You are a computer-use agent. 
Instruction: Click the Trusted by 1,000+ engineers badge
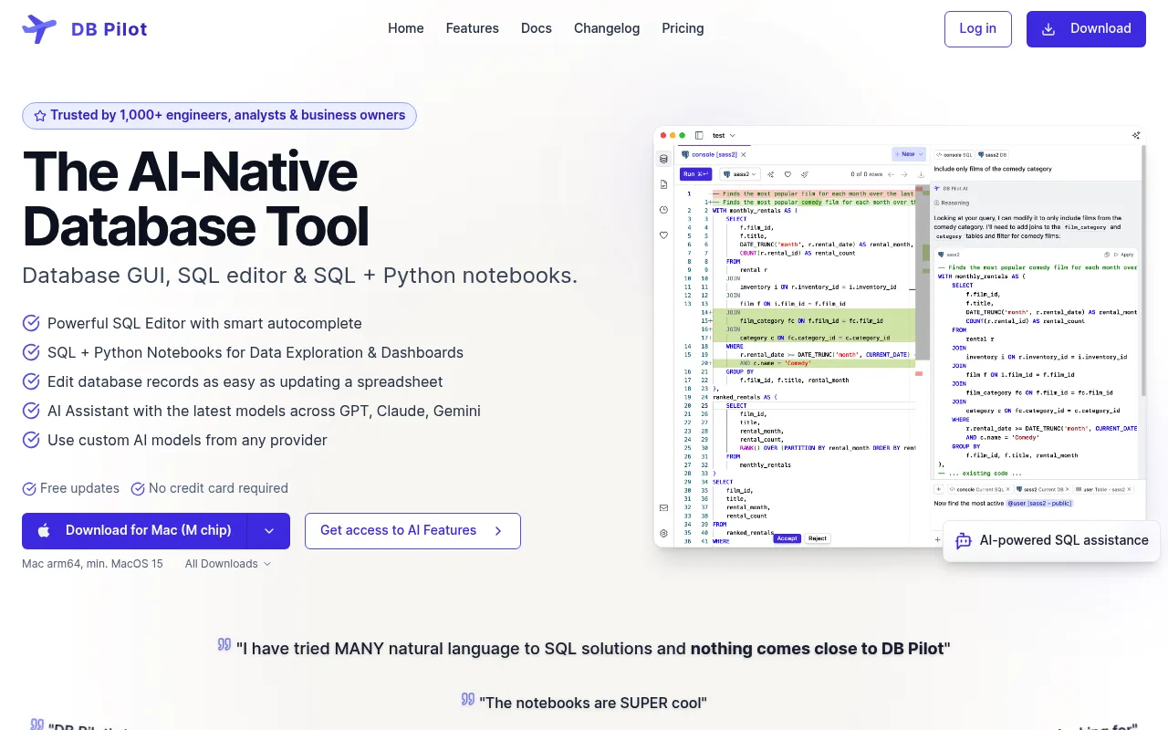[x=219, y=116]
